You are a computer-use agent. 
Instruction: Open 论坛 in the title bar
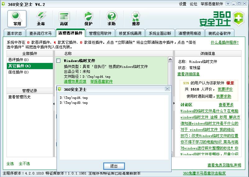point(193,4)
